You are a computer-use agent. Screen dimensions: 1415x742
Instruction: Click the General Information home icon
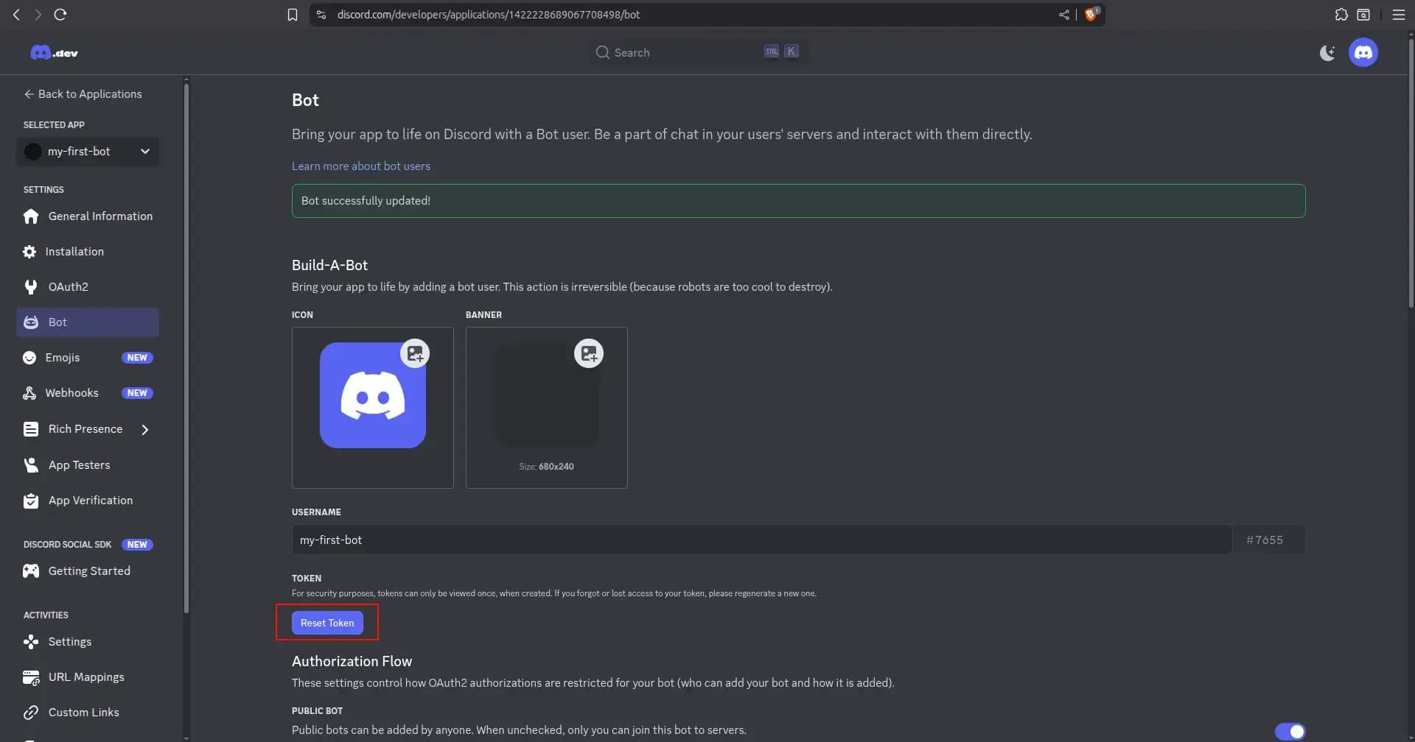pos(30,216)
